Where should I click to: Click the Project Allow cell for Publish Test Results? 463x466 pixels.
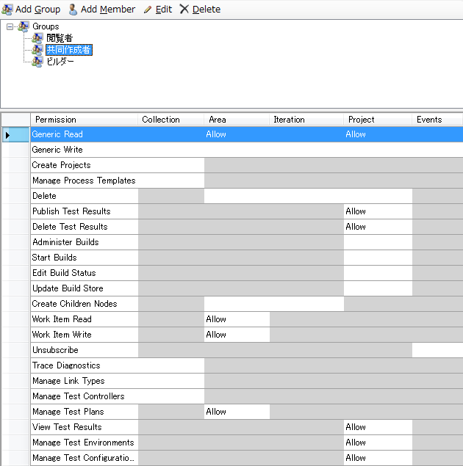378,211
